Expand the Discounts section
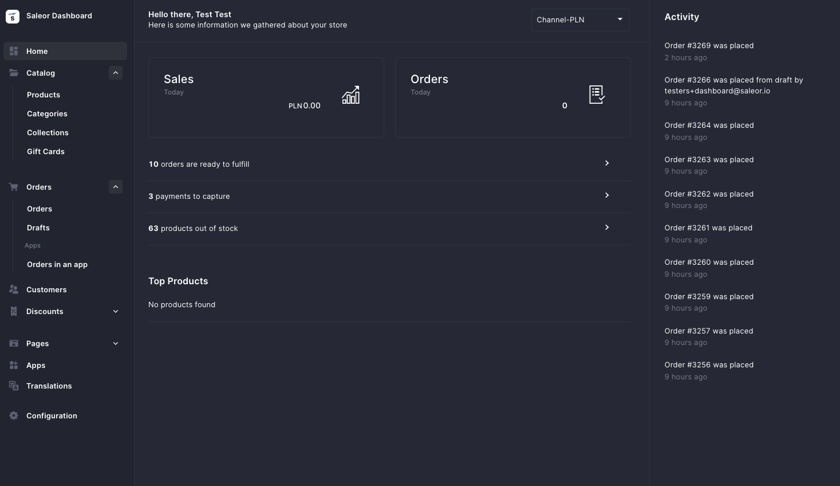 click(116, 311)
